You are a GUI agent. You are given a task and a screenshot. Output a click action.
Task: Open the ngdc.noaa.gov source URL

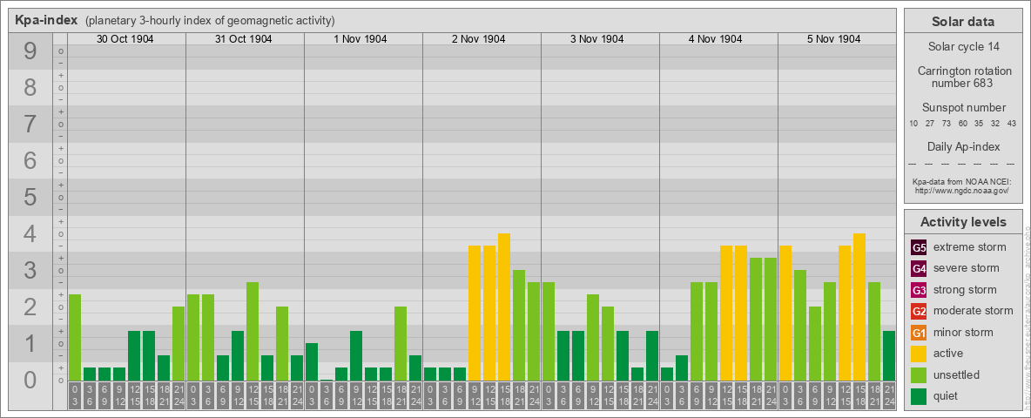tap(963, 190)
